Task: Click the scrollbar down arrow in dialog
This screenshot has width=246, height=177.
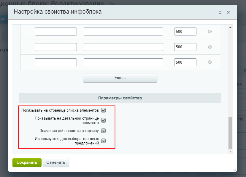Action: [231, 151]
